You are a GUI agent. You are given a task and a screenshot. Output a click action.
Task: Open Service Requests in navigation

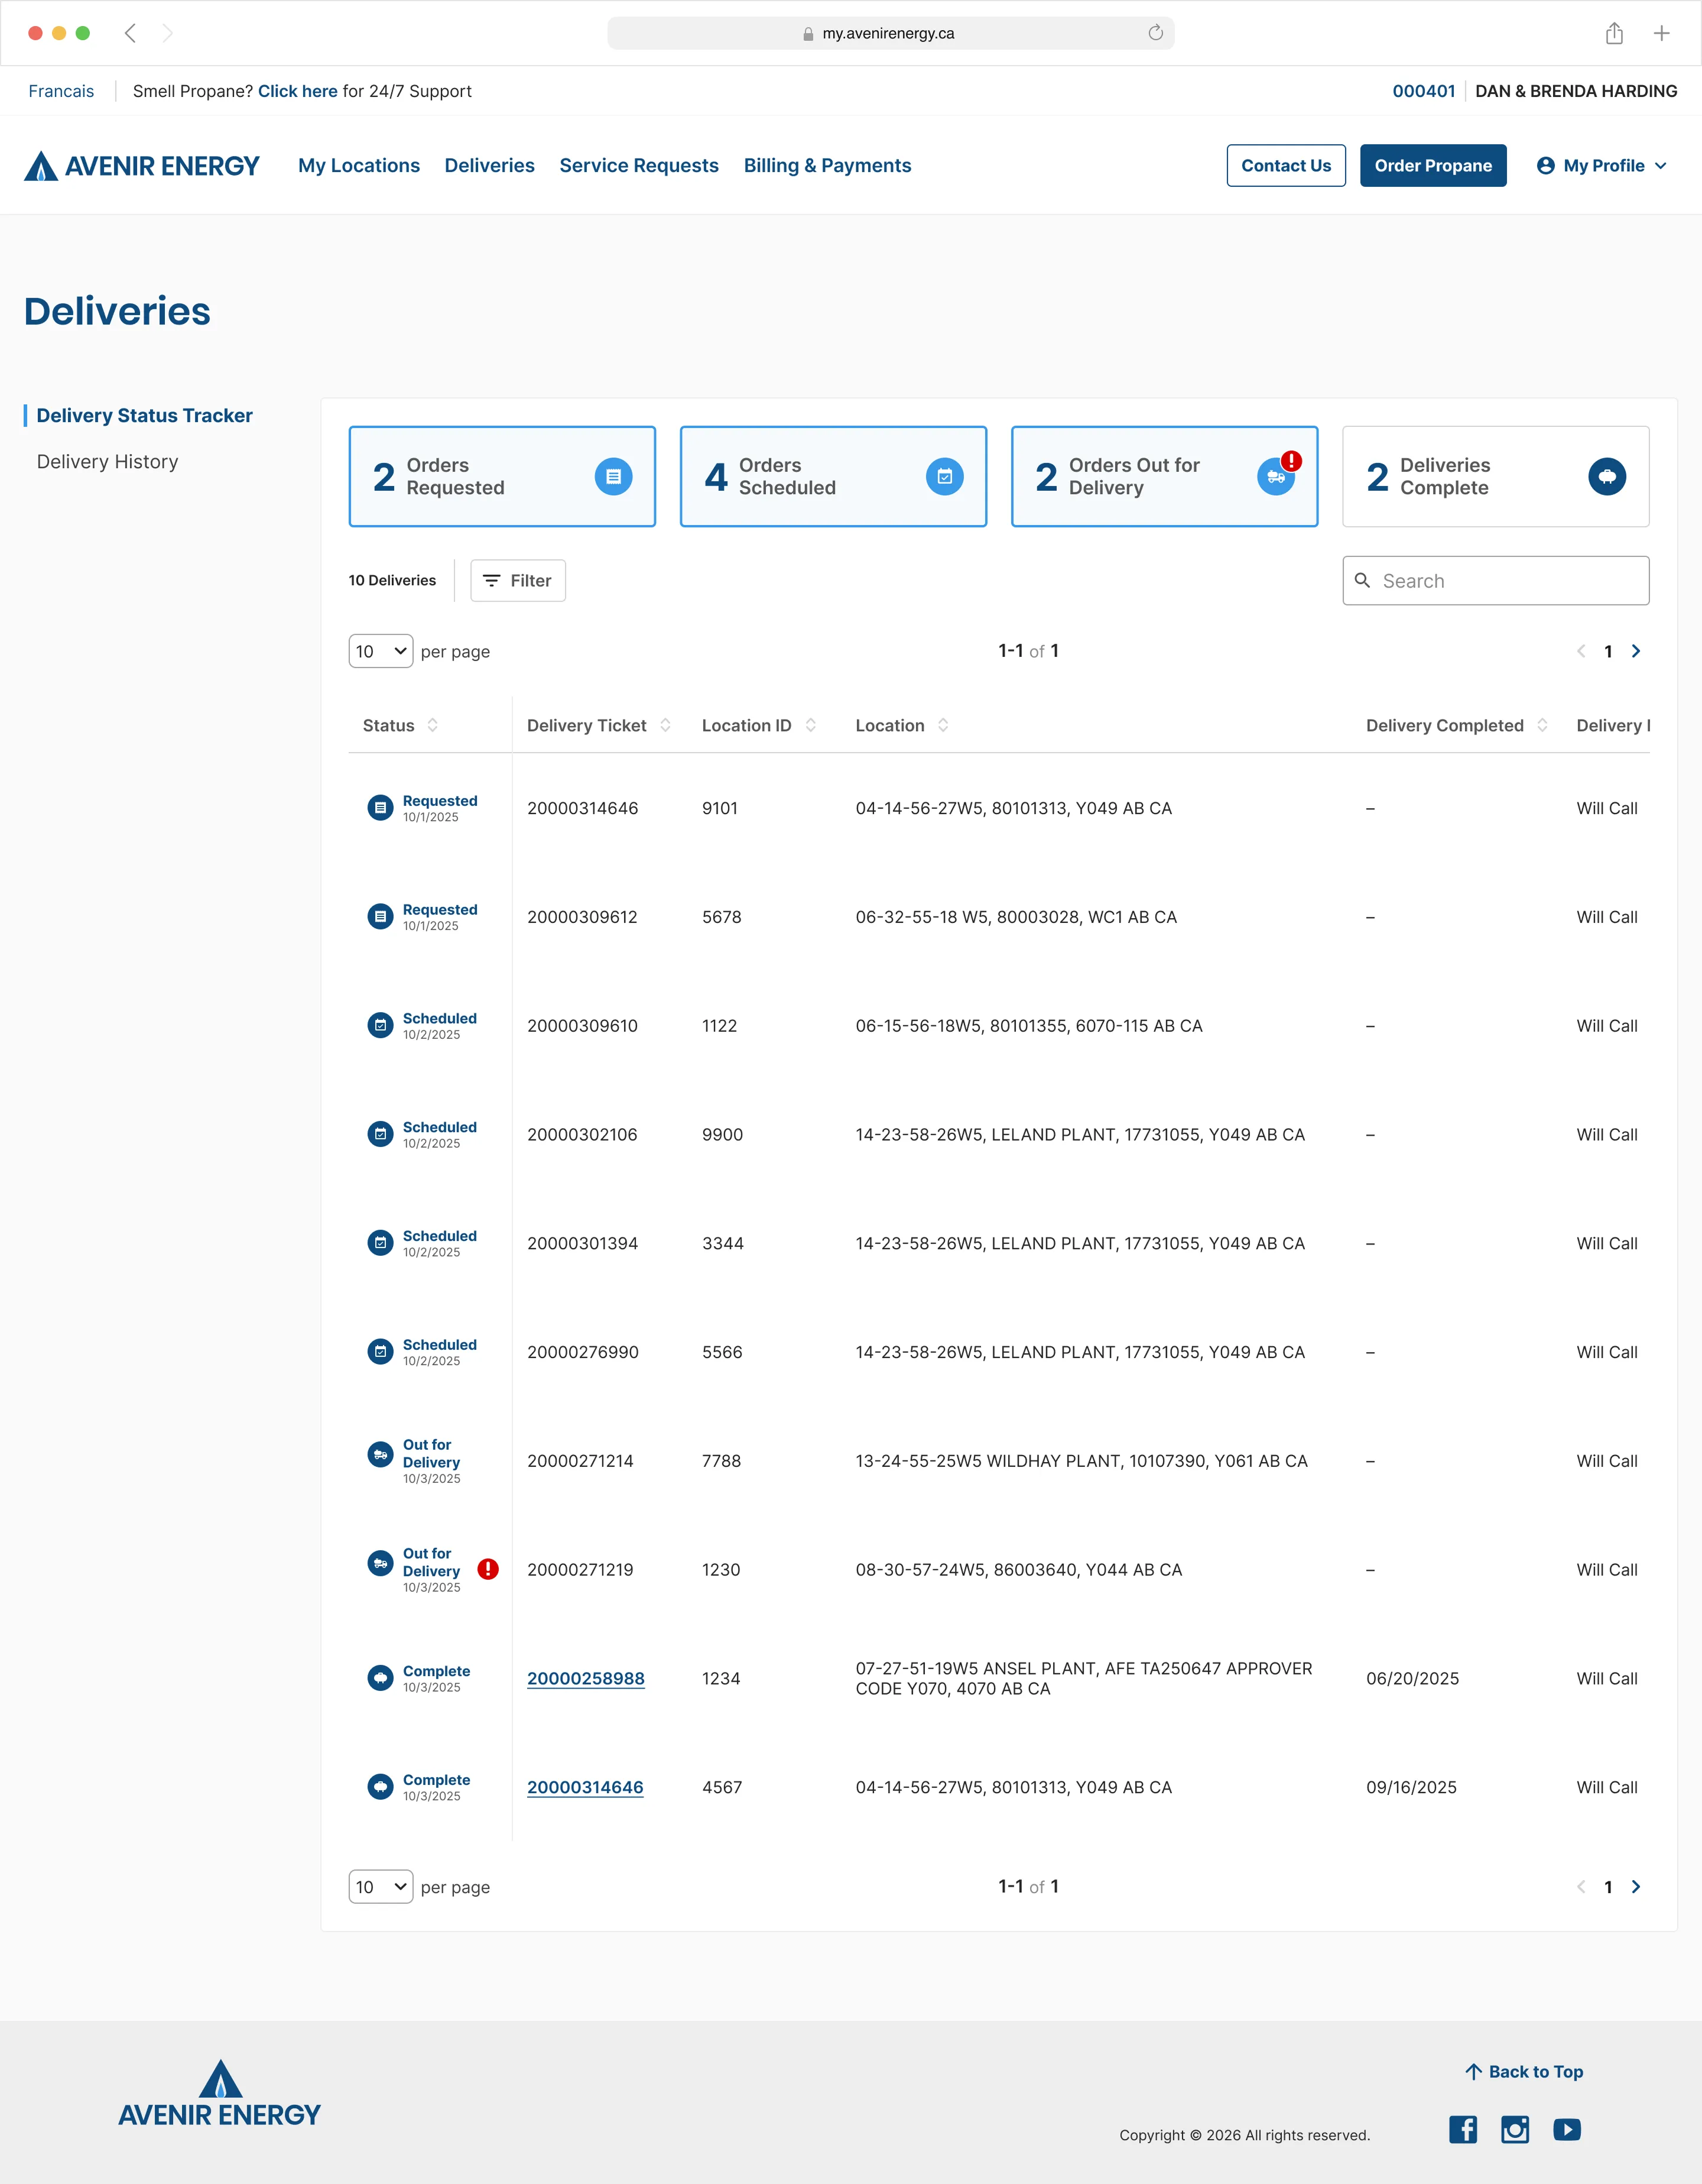pyautogui.click(x=639, y=166)
